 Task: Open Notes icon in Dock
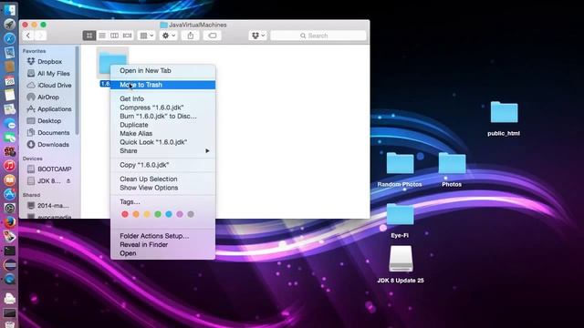[10, 95]
